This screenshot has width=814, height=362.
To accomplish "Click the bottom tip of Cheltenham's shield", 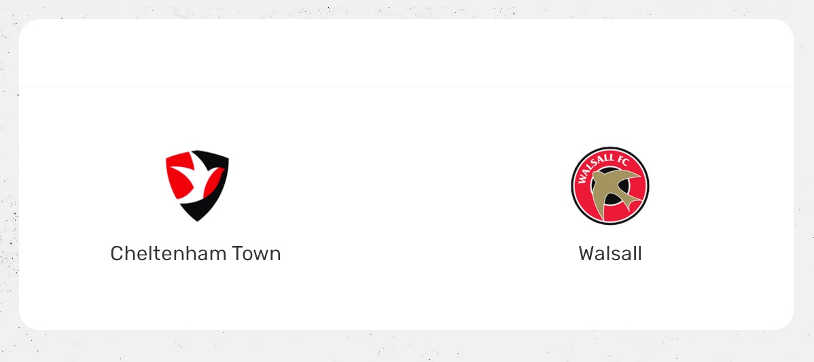I will click(197, 217).
